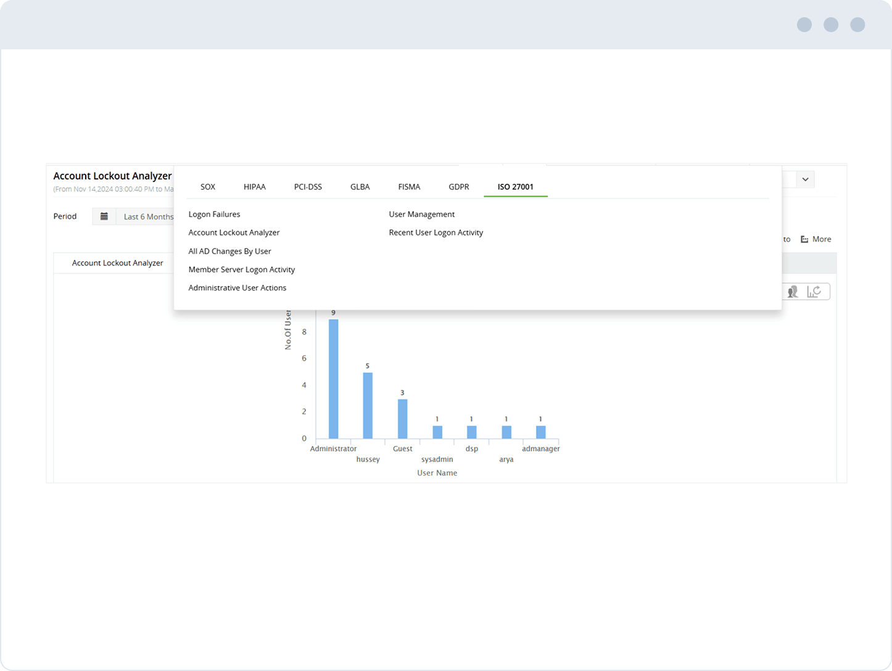Switch to the GDPR tab
Image resolution: width=892 pixels, height=671 pixels.
(459, 187)
